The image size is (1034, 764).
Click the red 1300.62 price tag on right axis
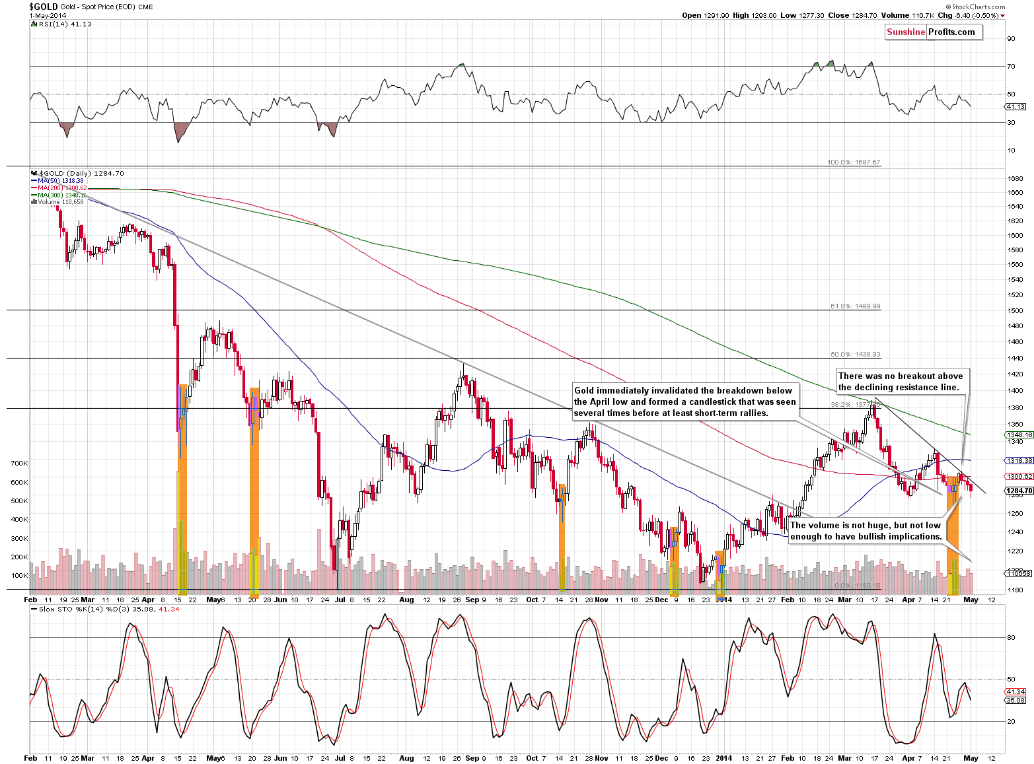(1019, 476)
